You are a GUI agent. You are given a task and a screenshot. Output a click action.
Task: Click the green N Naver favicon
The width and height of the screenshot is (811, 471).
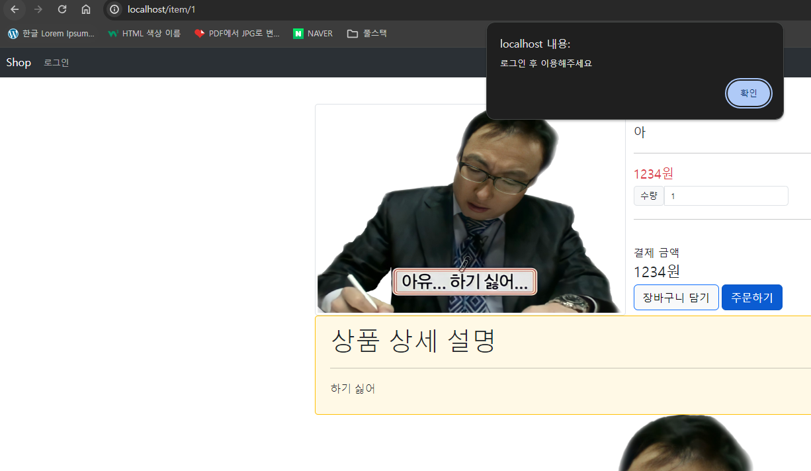point(298,33)
